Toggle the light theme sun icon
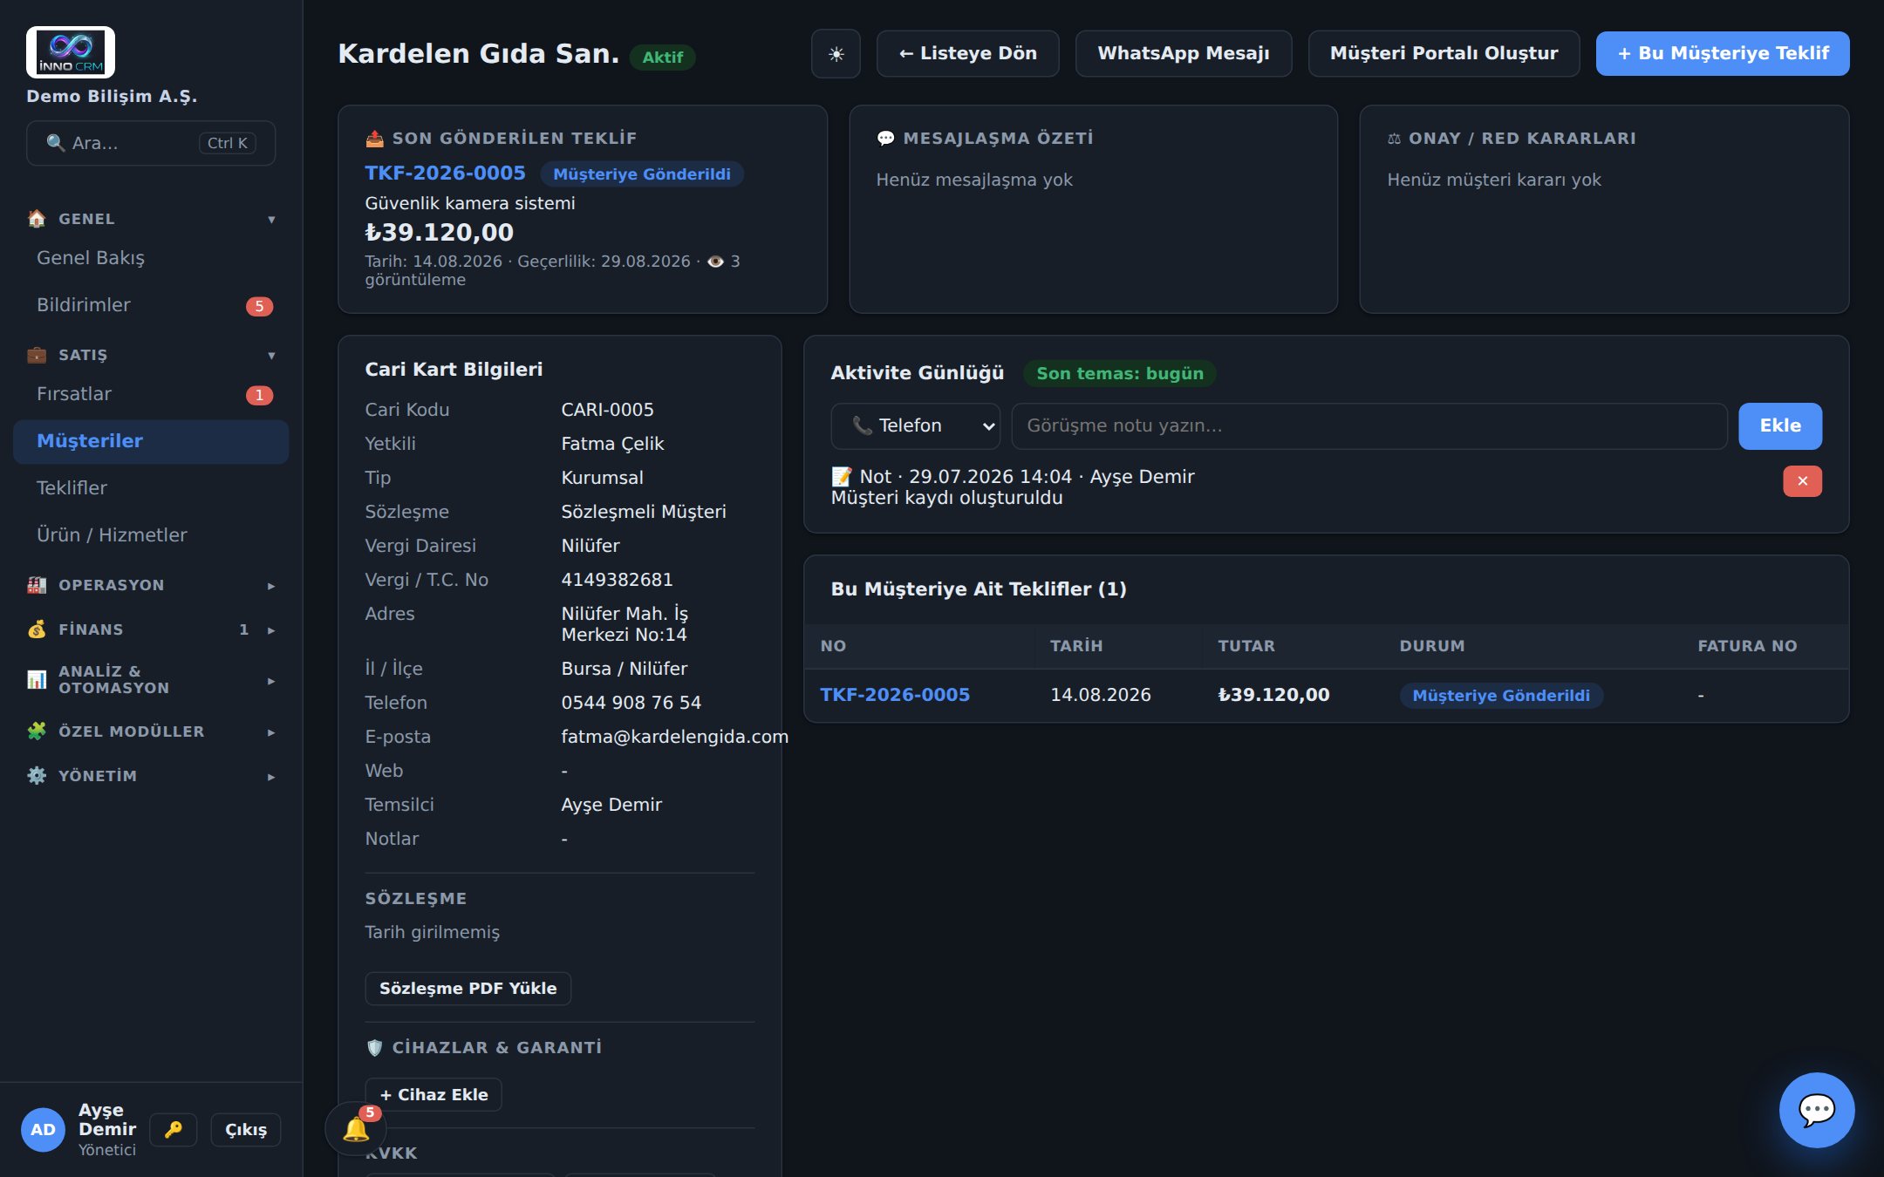 point(836,54)
